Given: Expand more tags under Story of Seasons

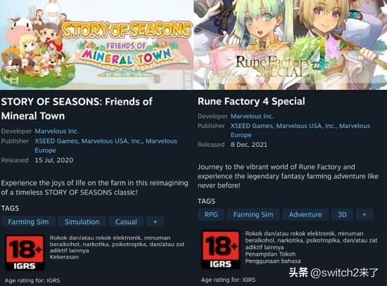Looking at the screenshot, I should tap(155, 221).
